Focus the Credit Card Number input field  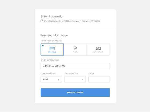pos(75,66)
